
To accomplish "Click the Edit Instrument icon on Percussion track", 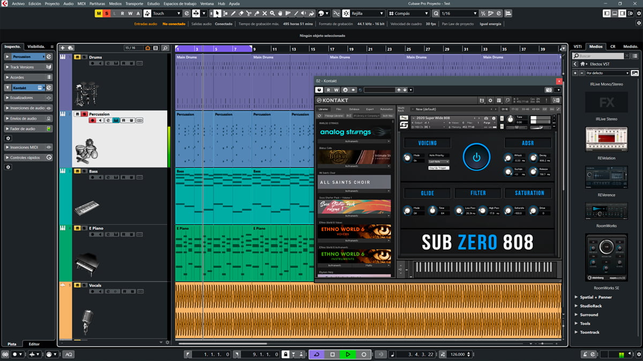I will [x=116, y=120].
